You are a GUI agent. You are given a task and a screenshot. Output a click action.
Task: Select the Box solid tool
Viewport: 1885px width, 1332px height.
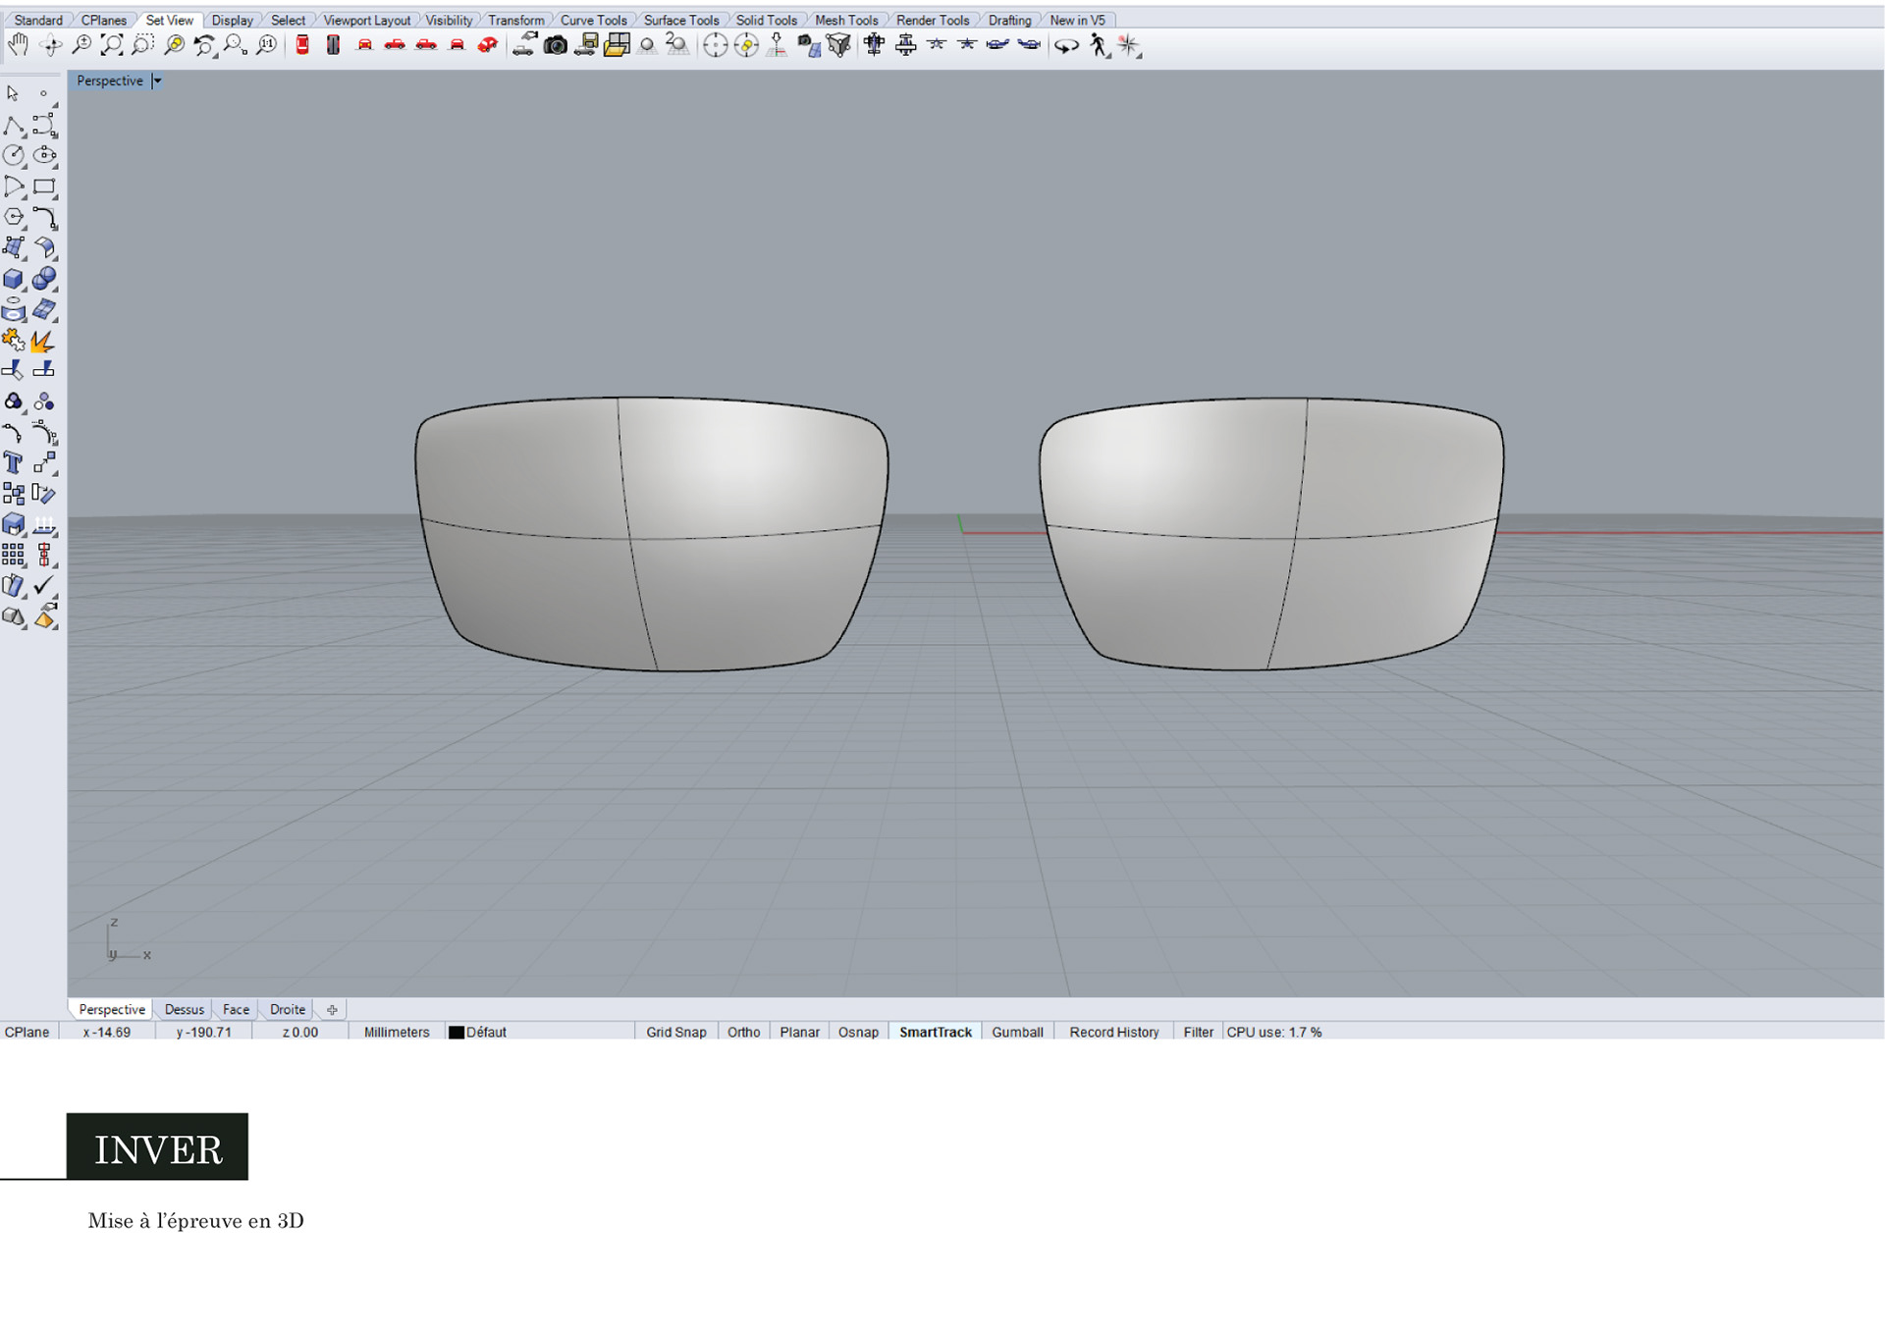coord(14,280)
